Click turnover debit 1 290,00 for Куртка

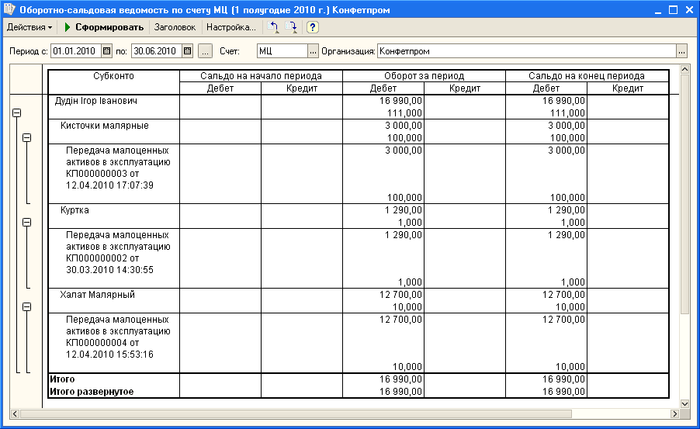pos(403,210)
